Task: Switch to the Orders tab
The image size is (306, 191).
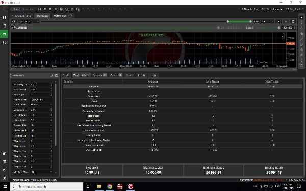Action: 116,75
